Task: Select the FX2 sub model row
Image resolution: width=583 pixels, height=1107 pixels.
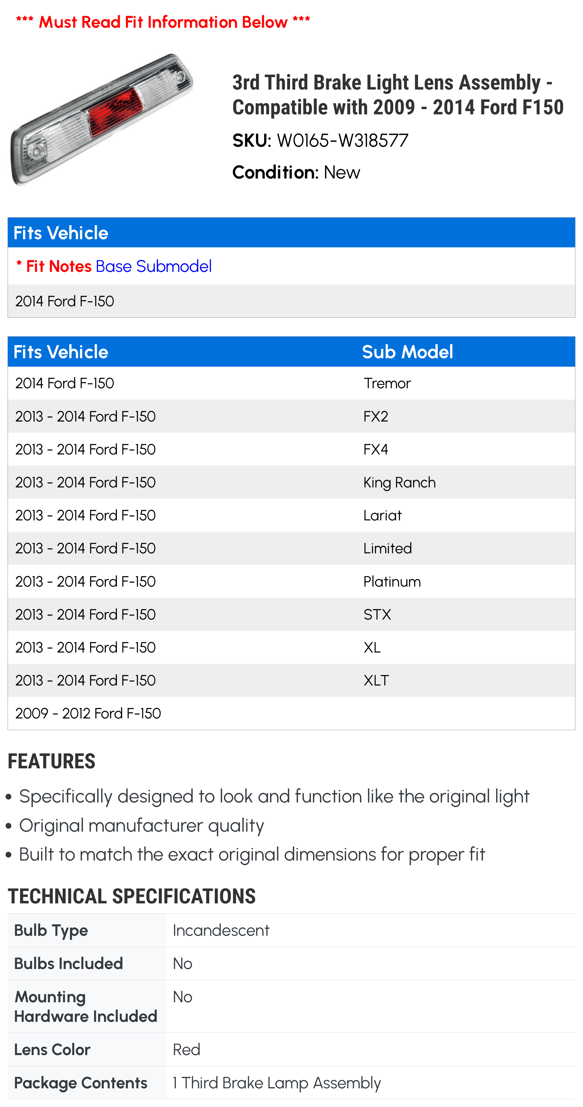Action: (291, 417)
